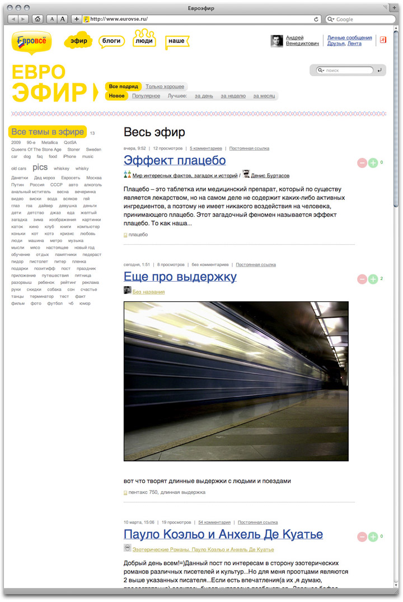Choose best "за неделю" filter
The image size is (403, 602).
[233, 96]
